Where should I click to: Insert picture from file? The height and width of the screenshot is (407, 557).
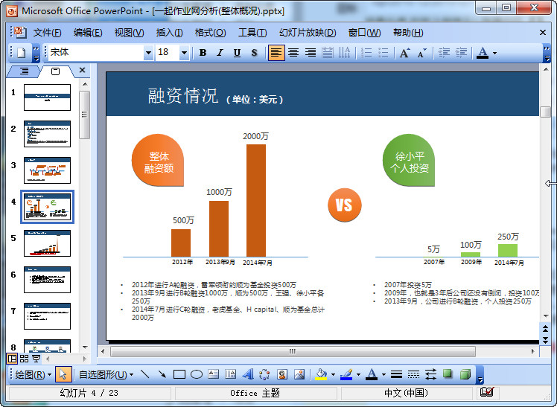click(x=299, y=374)
